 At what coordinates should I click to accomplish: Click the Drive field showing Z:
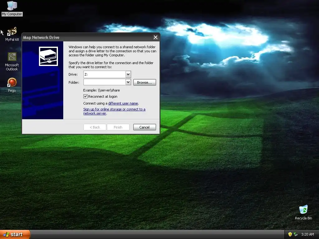coord(105,74)
